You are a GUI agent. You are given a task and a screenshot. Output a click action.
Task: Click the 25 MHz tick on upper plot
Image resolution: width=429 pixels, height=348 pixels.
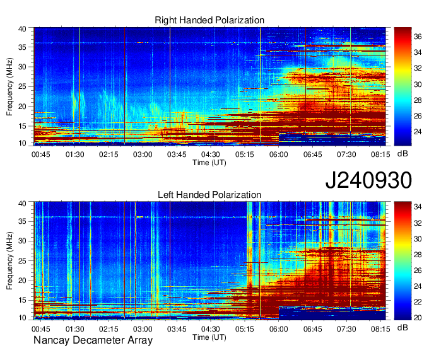pos(22,86)
